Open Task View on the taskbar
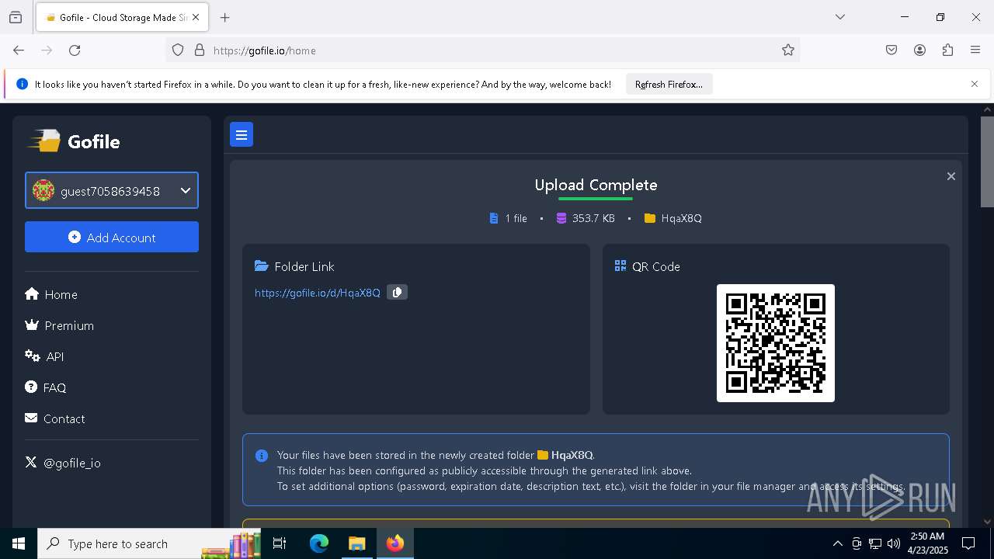The height and width of the screenshot is (559, 994). (280, 543)
